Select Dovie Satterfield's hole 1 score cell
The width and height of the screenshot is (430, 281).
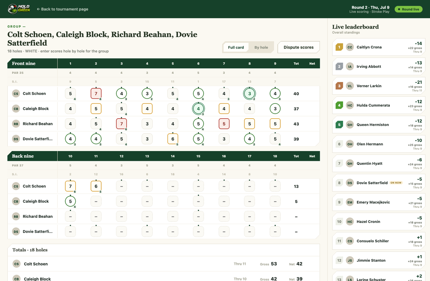click(x=70, y=139)
